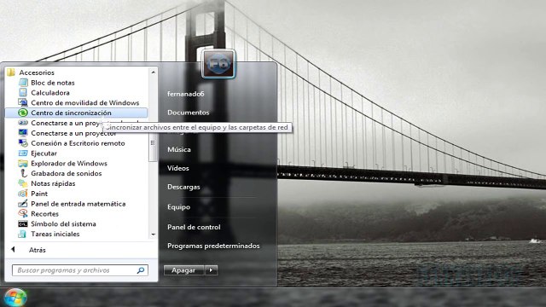Click the Windows Start orb
The width and height of the screenshot is (546, 307).
15,298
